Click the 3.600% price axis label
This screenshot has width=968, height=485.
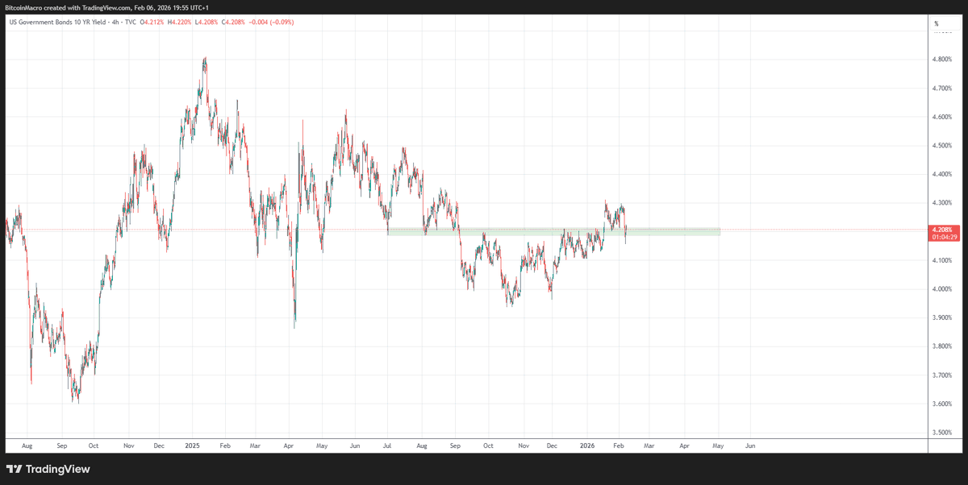pos(944,404)
